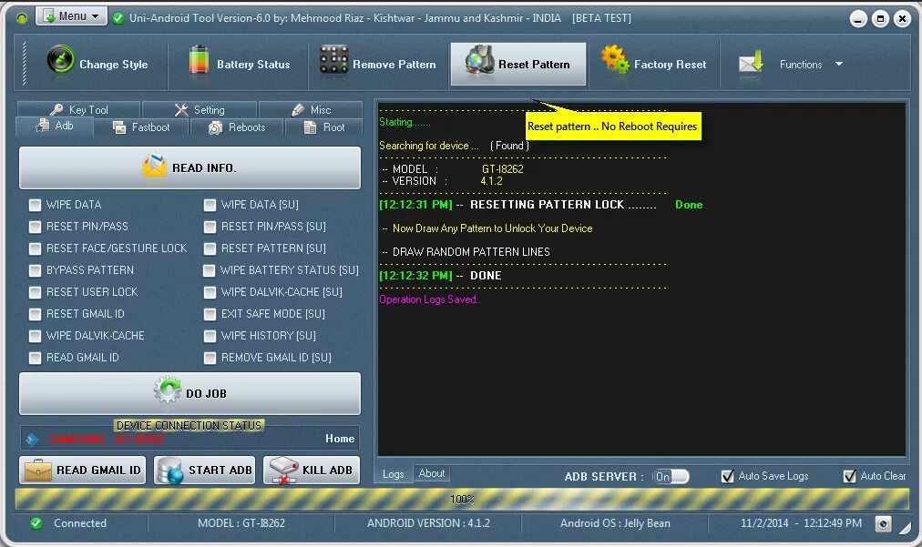
Task: Check REMOVE GMAIL ID [SU]
Action: pyautogui.click(x=210, y=358)
